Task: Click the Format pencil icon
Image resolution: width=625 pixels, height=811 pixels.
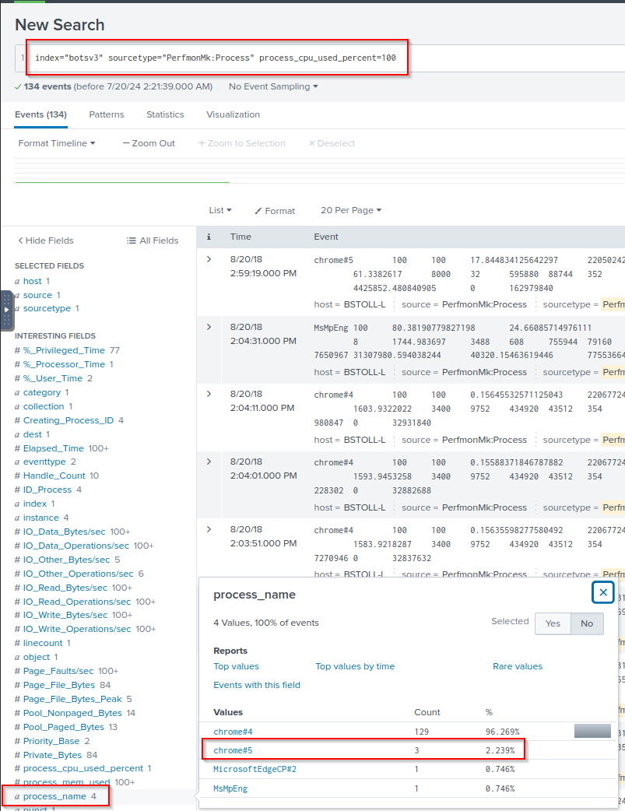Action: click(259, 211)
